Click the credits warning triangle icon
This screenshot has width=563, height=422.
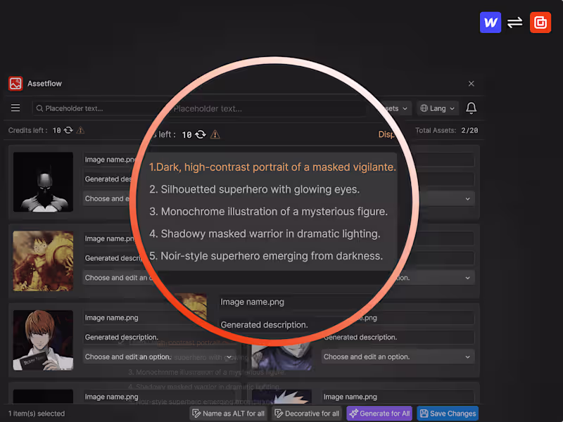click(80, 130)
